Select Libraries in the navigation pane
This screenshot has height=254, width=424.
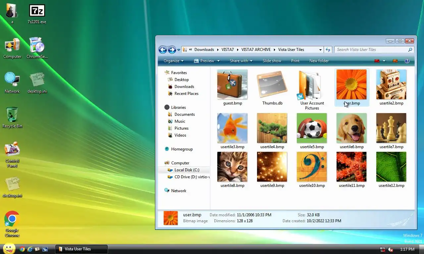pos(178,107)
